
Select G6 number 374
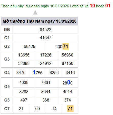tap(67, 100)
